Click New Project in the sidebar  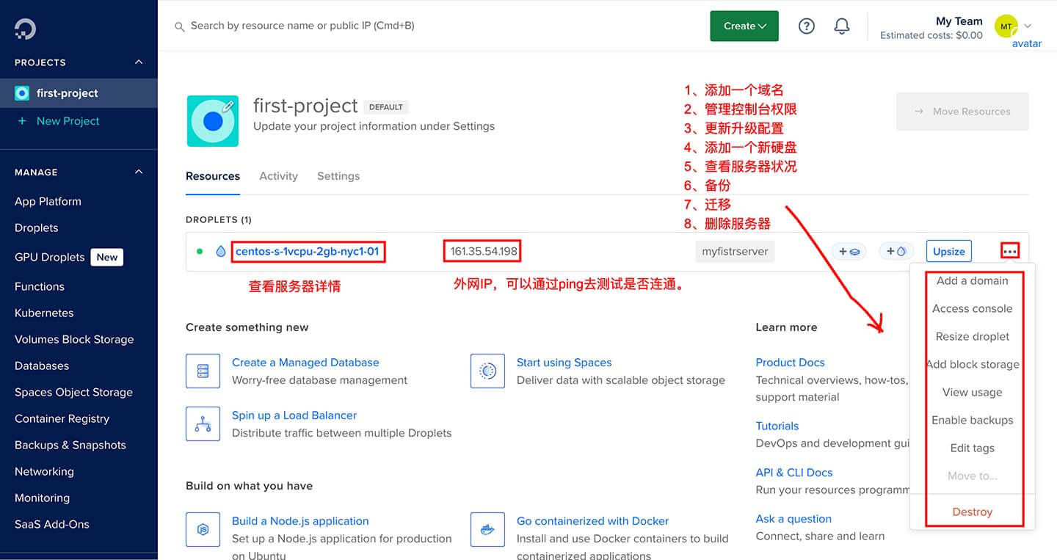pyautogui.click(x=68, y=121)
